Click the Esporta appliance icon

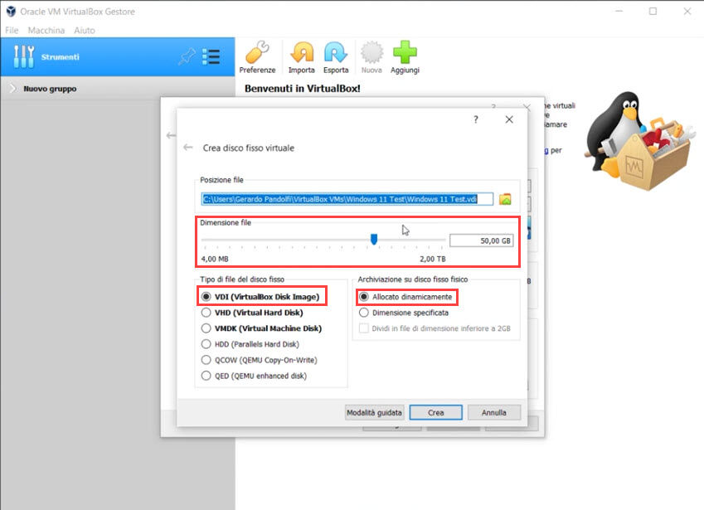coord(335,53)
